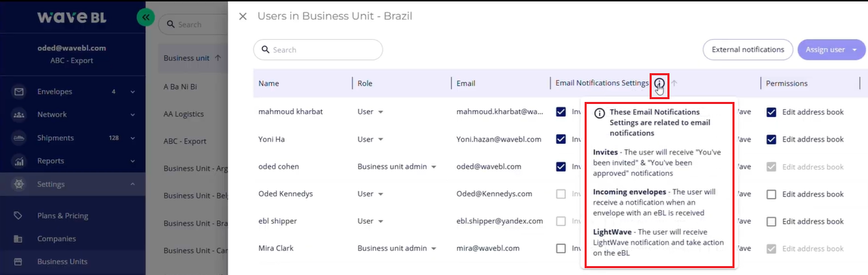This screenshot has width=868, height=275.
Task: Expand the Assign user dropdown arrow
Action: pyautogui.click(x=854, y=50)
